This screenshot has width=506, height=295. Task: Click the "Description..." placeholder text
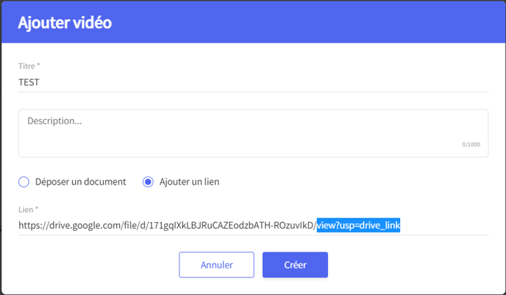54,121
